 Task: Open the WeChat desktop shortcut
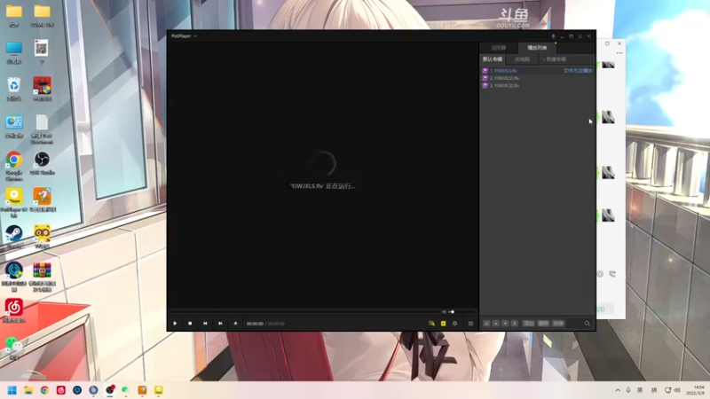[x=14, y=348]
